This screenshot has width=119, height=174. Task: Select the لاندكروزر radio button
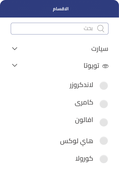coord(104,86)
